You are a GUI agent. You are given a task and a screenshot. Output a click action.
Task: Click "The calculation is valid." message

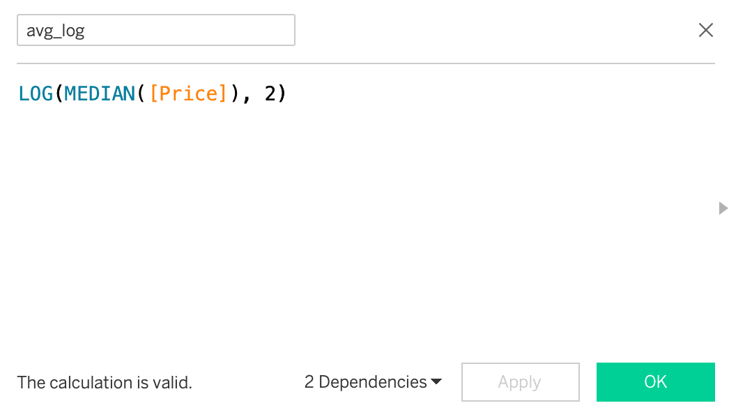[105, 382]
